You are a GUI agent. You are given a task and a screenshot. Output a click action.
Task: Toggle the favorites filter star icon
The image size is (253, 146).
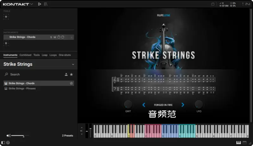point(71,74)
